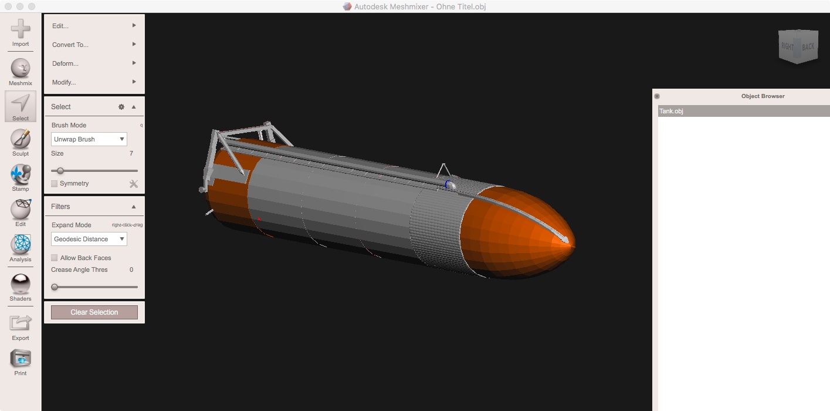
Task: Open the Brush Mode dropdown
Action: pos(89,139)
